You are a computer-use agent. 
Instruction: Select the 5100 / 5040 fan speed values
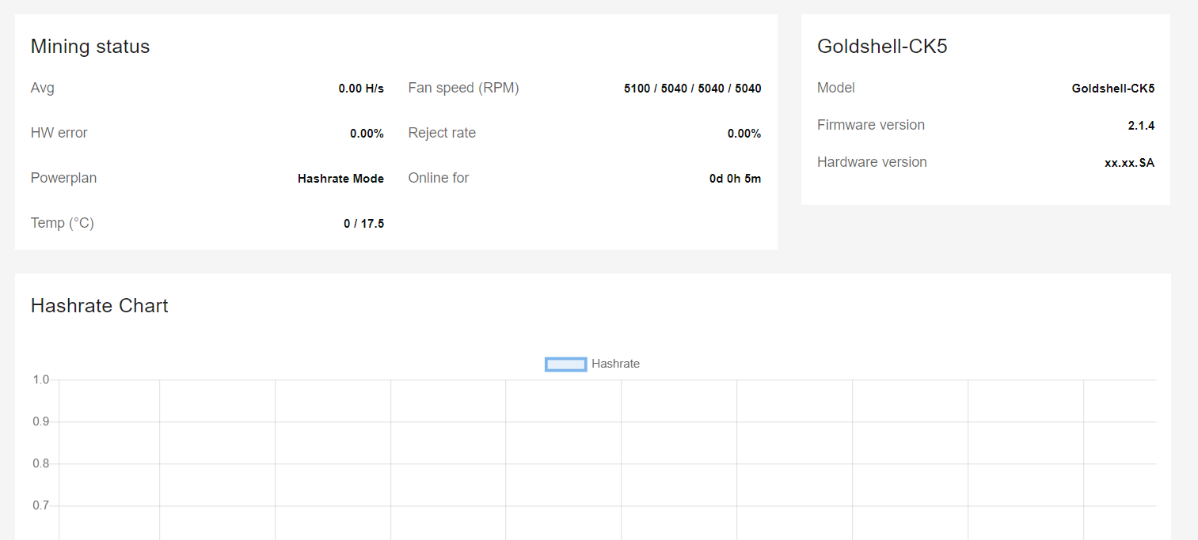point(692,89)
